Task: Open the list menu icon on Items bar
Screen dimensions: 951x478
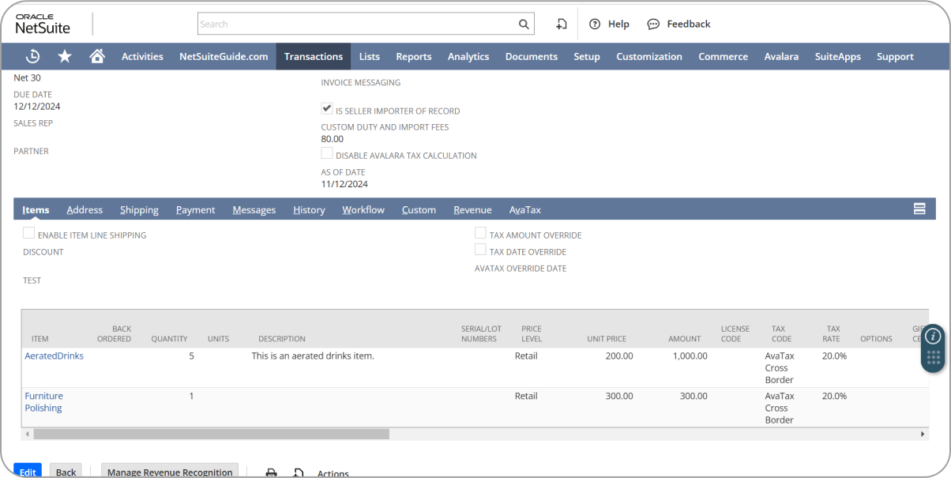Action: 919,209
